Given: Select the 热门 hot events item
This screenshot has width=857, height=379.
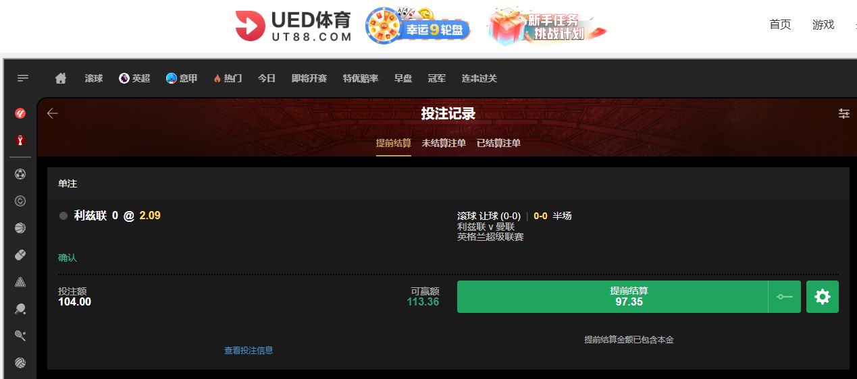Looking at the screenshot, I should pyautogui.click(x=228, y=78).
